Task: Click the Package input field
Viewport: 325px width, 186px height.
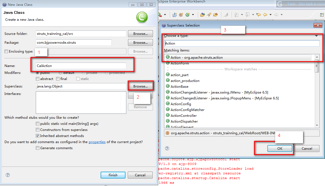Action: 74,42
